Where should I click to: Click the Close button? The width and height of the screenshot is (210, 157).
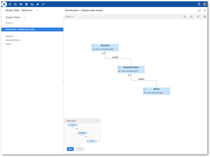[x=80, y=149]
